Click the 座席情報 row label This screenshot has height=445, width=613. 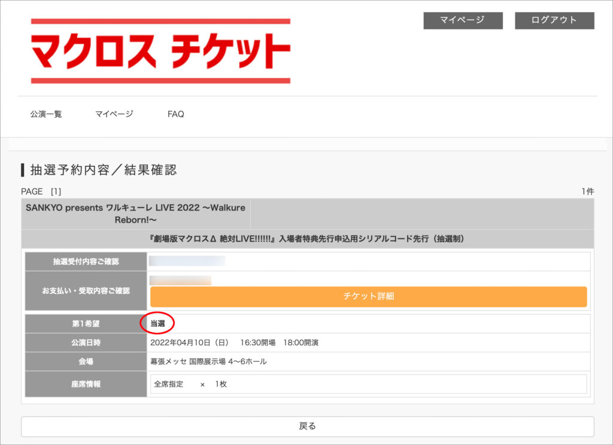click(85, 384)
